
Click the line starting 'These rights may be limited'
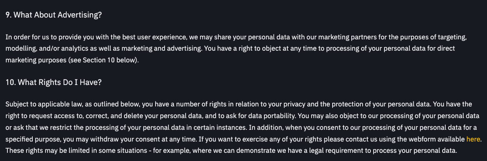pos(230,150)
